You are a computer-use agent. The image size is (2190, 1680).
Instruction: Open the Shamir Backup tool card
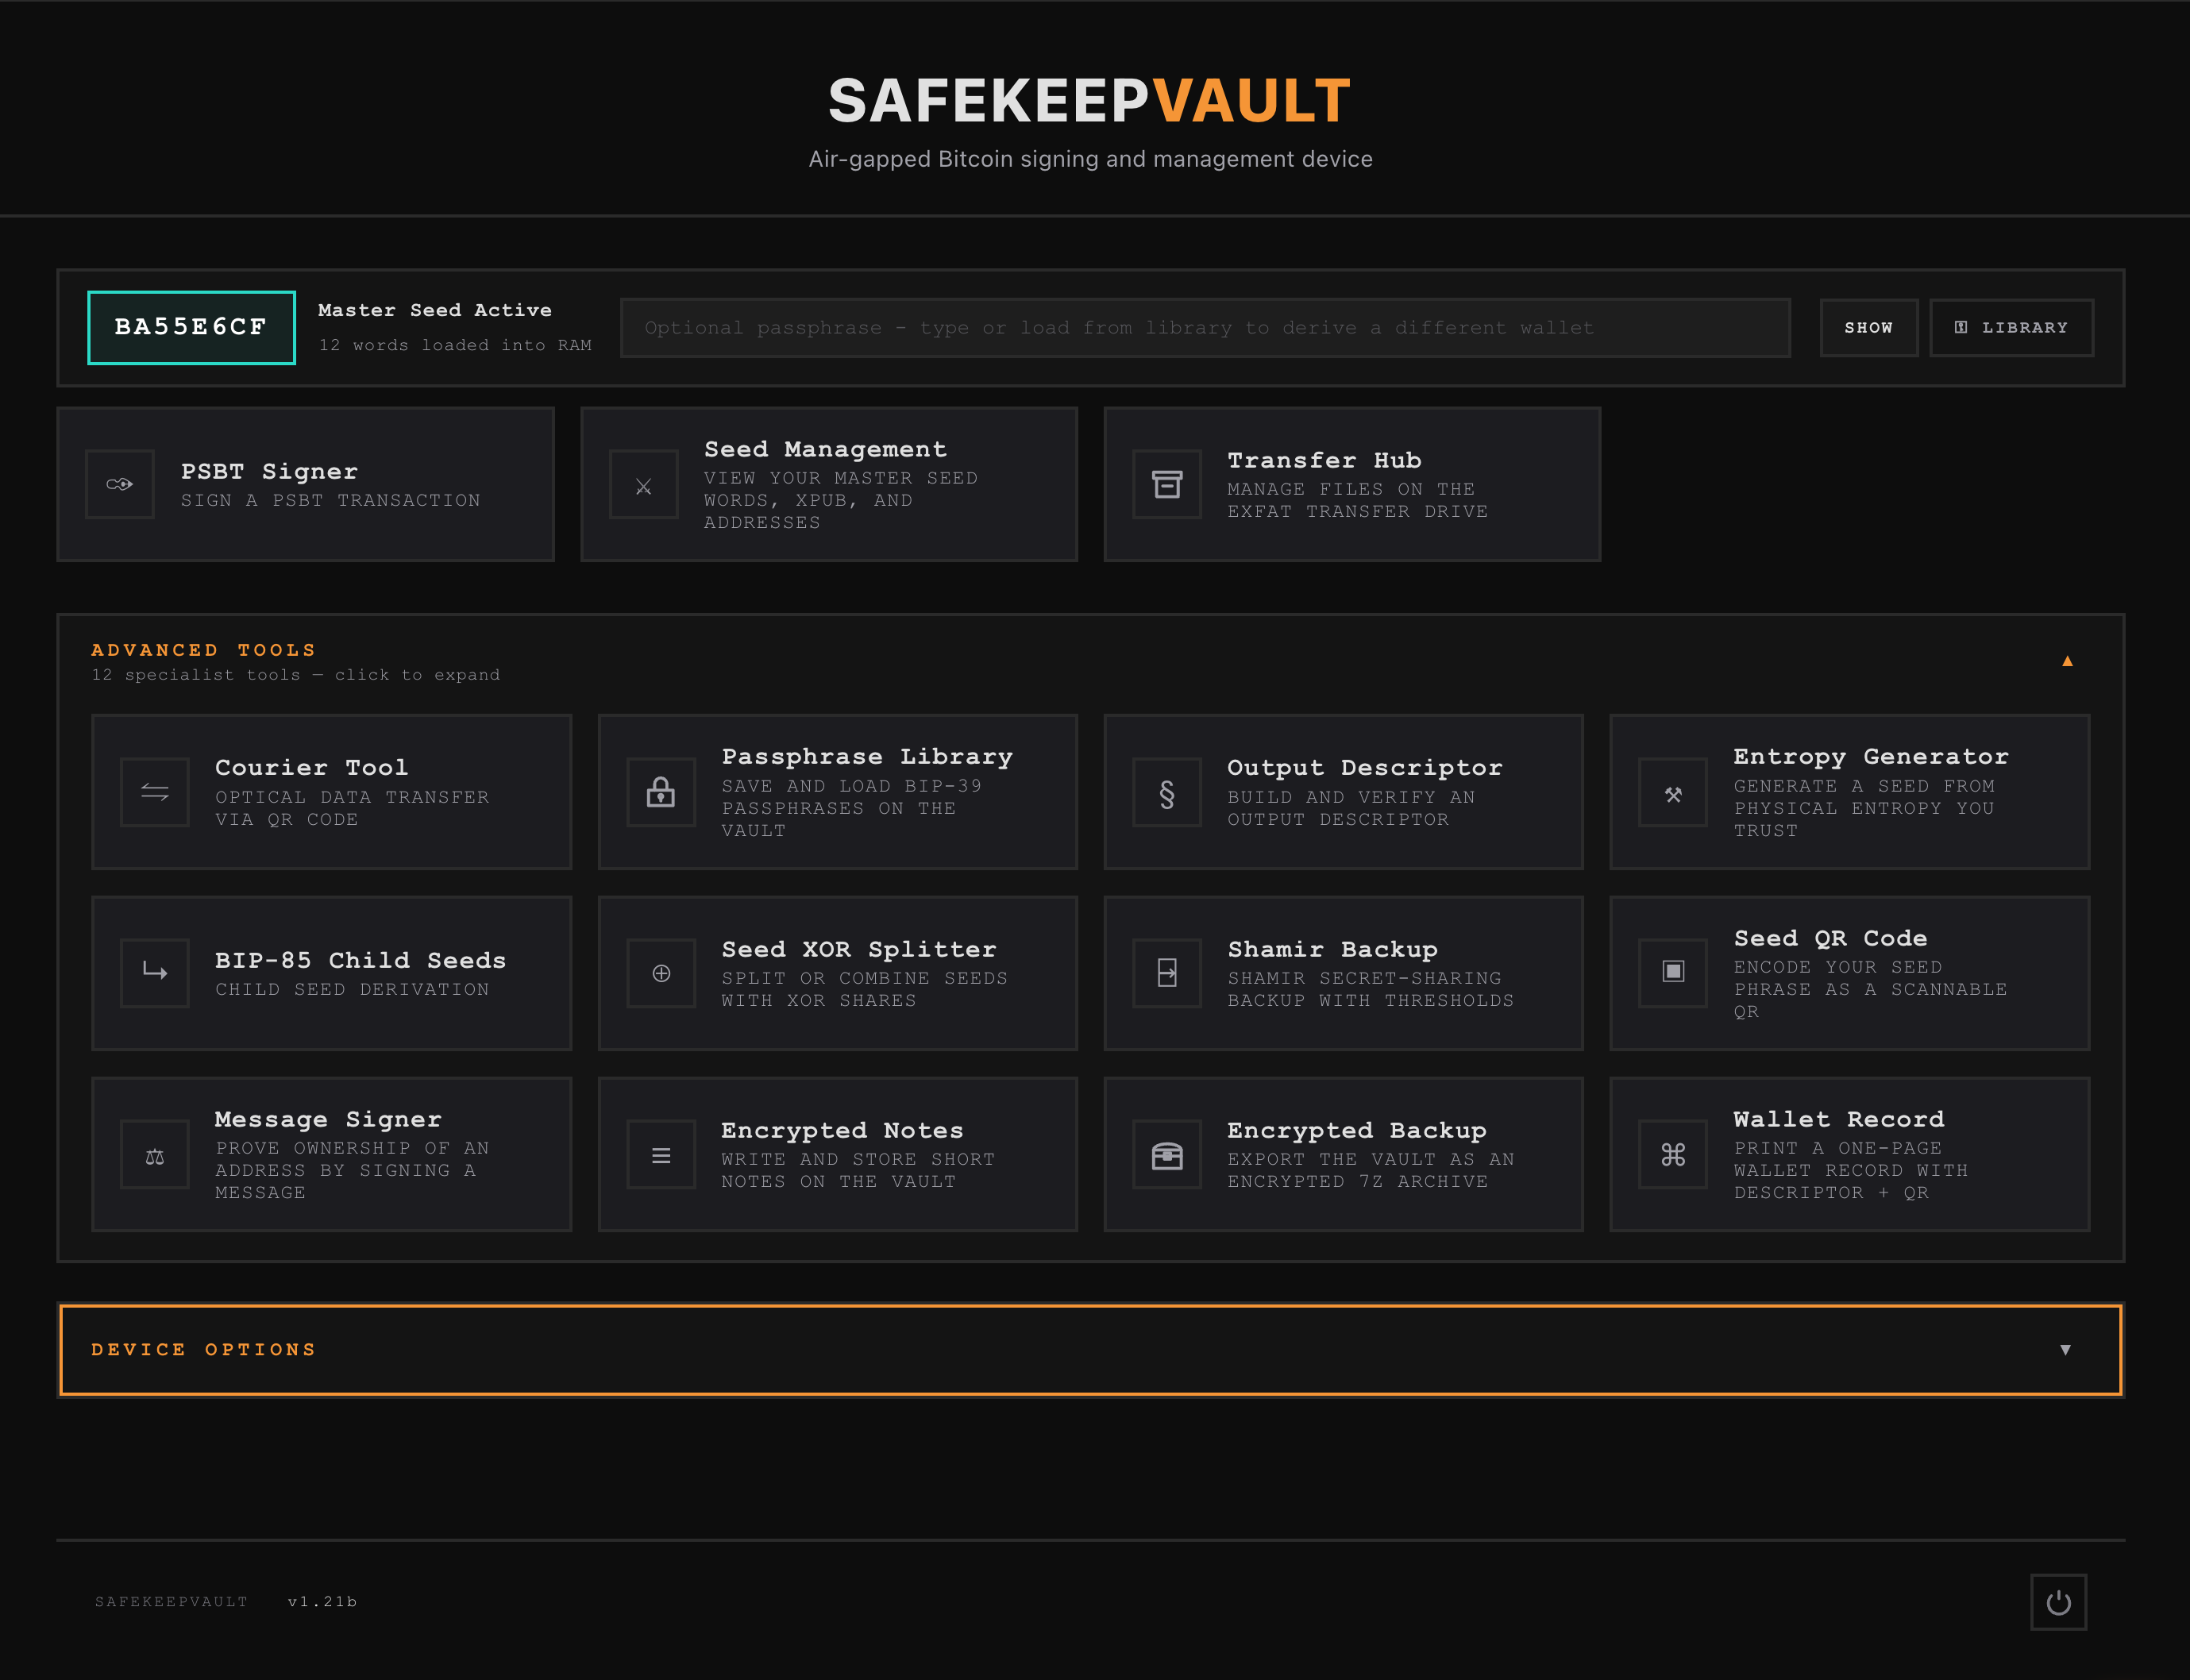point(1343,973)
